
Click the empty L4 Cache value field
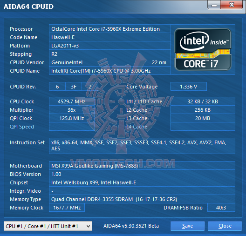coord(203,127)
